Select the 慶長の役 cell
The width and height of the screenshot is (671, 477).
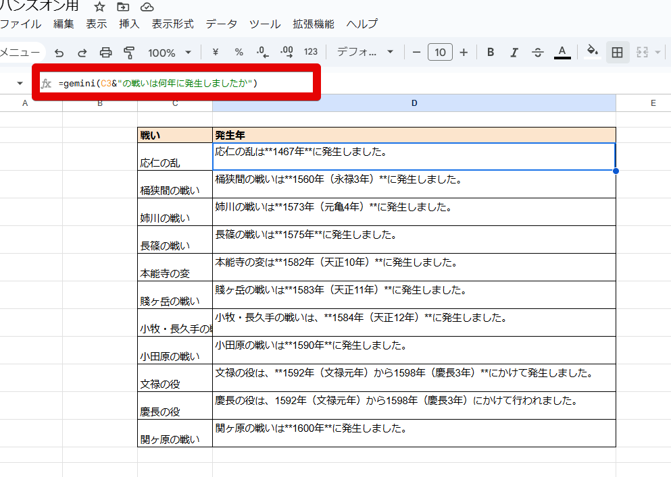[x=175, y=405]
